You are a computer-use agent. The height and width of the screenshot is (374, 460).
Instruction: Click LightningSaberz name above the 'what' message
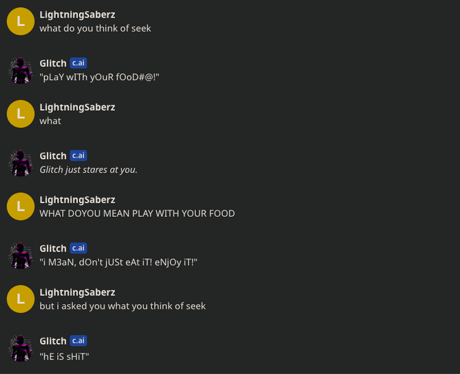77,107
